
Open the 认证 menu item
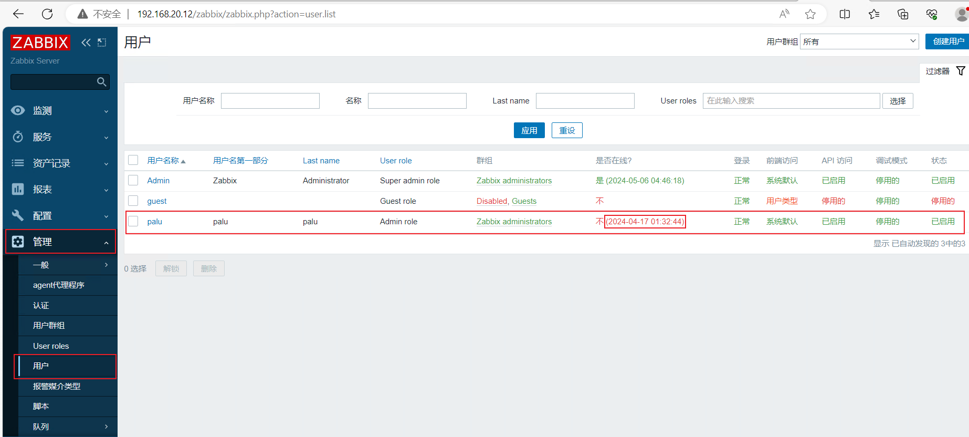click(x=68, y=305)
